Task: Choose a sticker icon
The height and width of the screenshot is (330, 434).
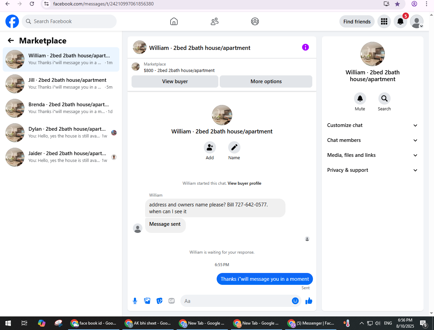Action: (x=159, y=301)
